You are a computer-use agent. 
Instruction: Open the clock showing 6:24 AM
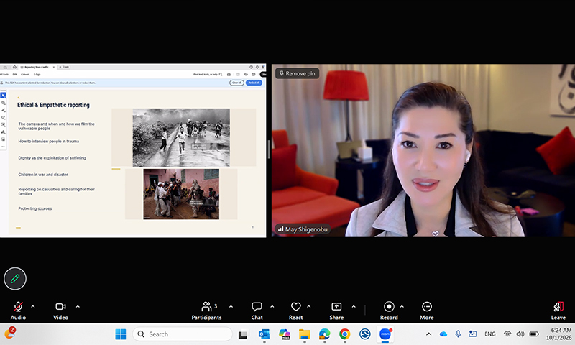coord(559,334)
